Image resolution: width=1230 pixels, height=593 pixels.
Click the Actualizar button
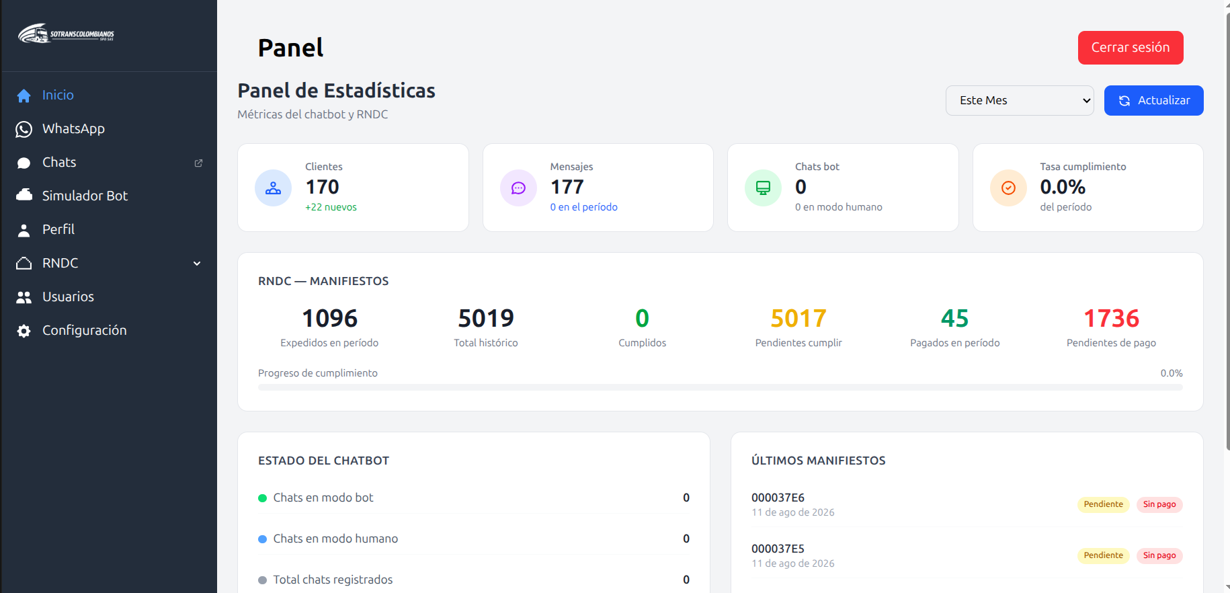pyautogui.click(x=1153, y=100)
